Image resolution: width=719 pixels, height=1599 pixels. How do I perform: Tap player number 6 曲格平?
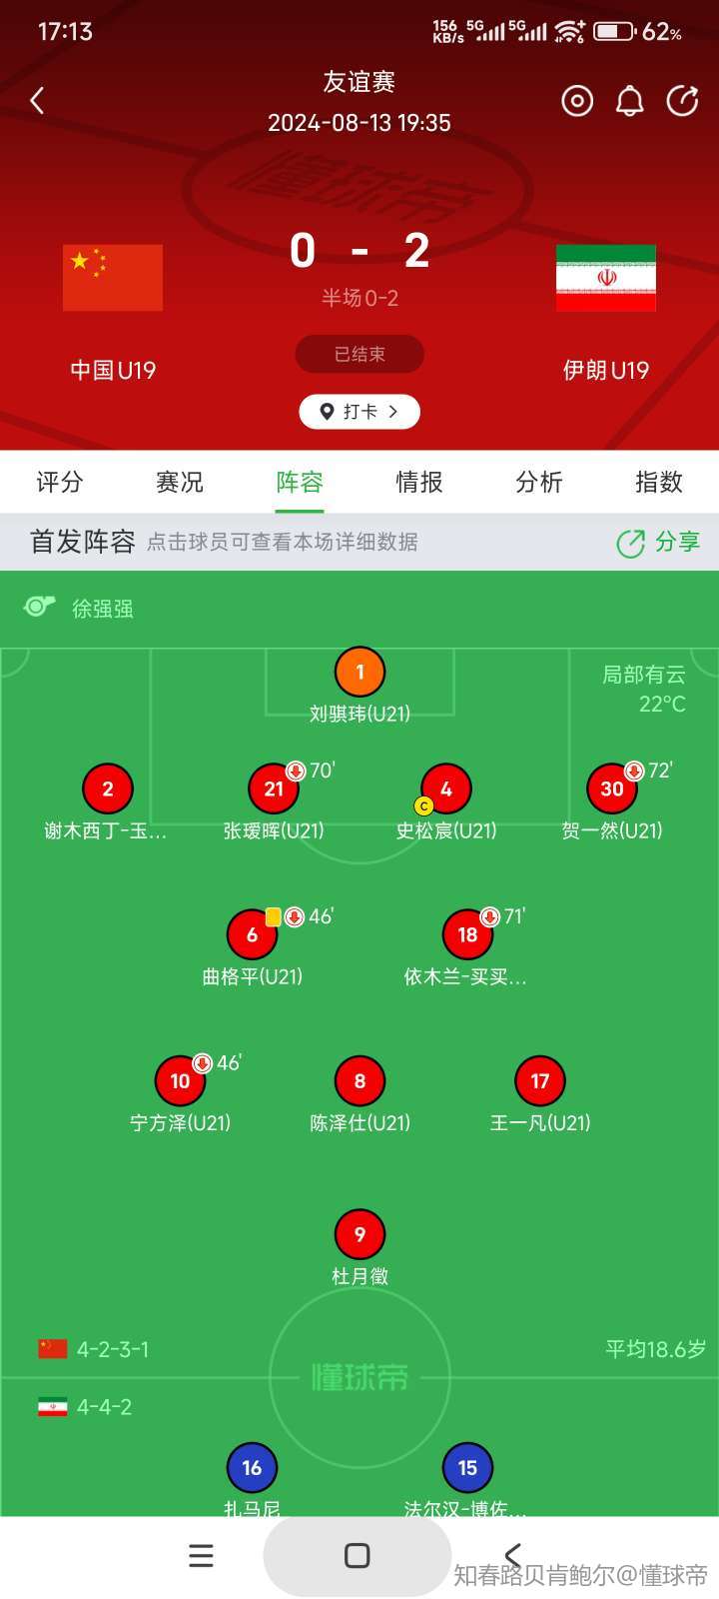[252, 935]
